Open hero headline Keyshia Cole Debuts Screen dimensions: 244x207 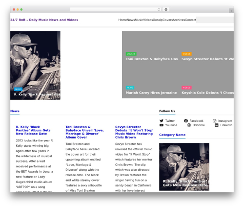click(207, 93)
